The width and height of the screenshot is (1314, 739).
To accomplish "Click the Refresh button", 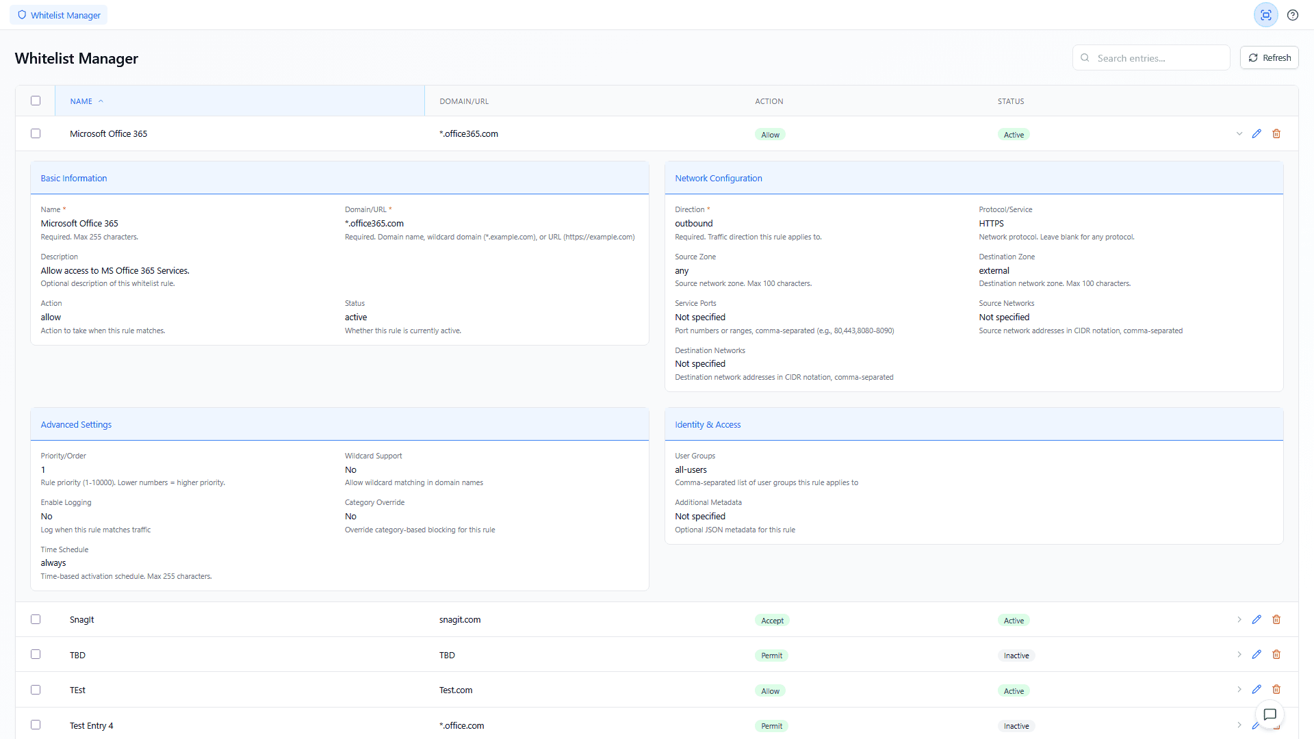I will [x=1269, y=57].
